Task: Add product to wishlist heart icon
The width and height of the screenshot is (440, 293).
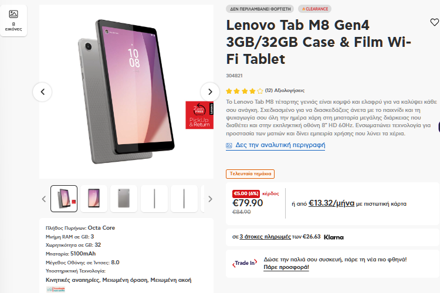Action: pos(434,22)
